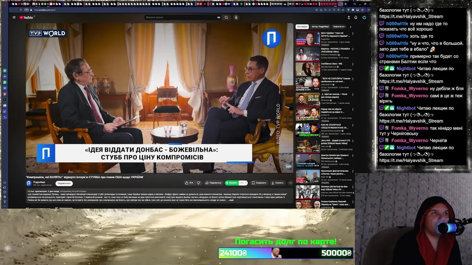
Task: Open the КАК НЕ СПАЛИТЬСЯ СПЕЦСЛУЖБАМ video title
Action: pos(335,126)
